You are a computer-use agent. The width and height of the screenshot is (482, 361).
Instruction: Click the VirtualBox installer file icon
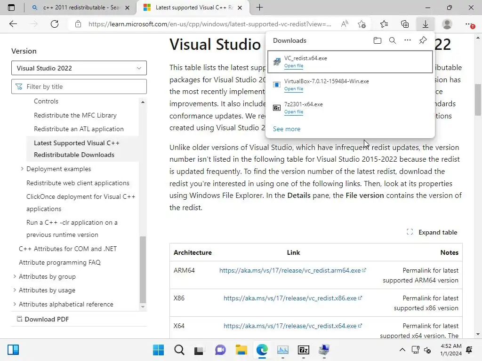click(277, 85)
